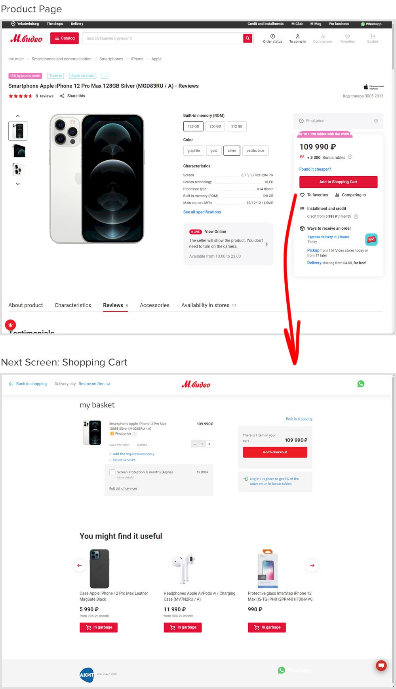Select the 256 GB memory option

point(215,126)
